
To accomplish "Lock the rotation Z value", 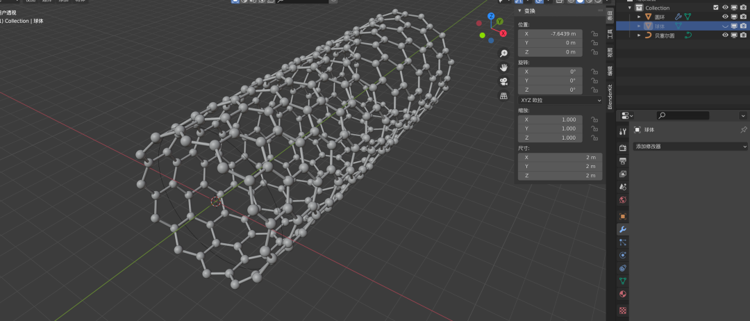I will coord(594,90).
